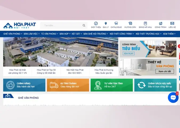
Task: Expand Xem Thêm menu
Action: (169, 34)
